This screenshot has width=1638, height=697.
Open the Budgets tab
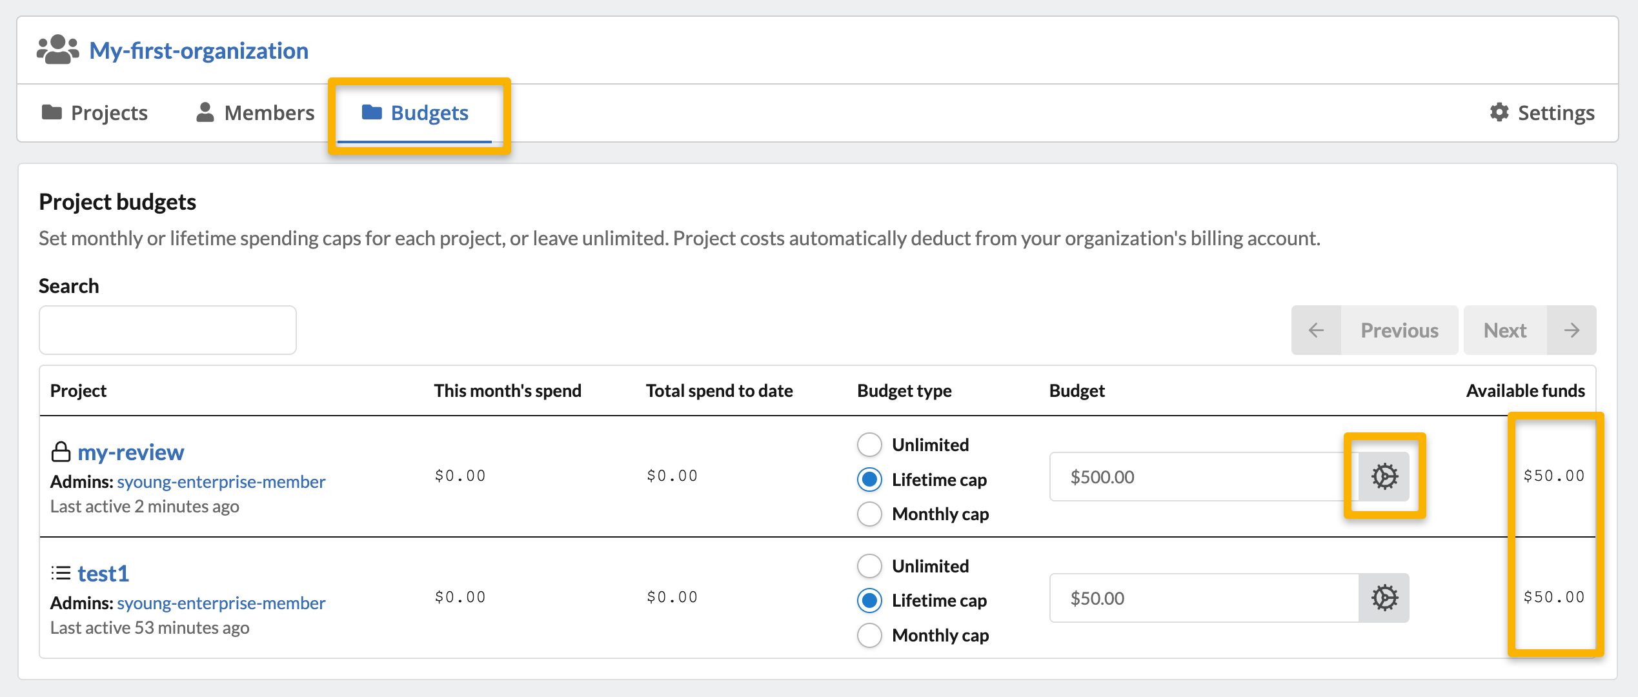pyautogui.click(x=416, y=113)
